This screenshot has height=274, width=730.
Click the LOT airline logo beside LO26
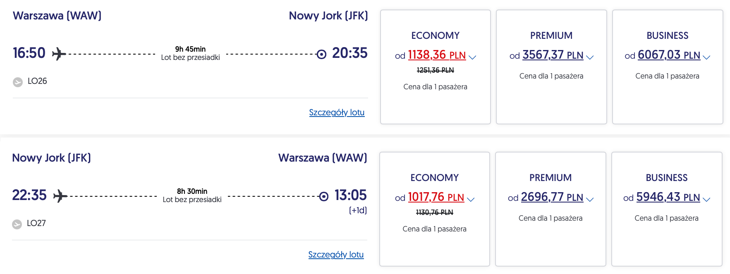point(18,82)
